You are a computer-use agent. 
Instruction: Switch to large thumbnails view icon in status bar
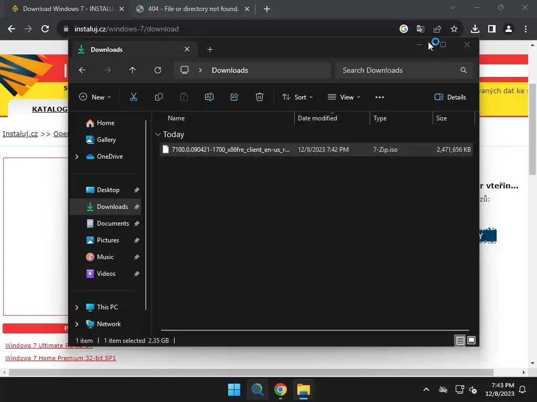click(x=471, y=340)
